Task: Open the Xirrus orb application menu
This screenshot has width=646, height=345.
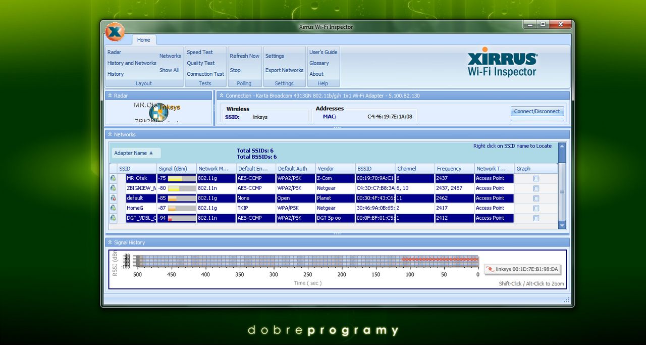Action: [115, 32]
